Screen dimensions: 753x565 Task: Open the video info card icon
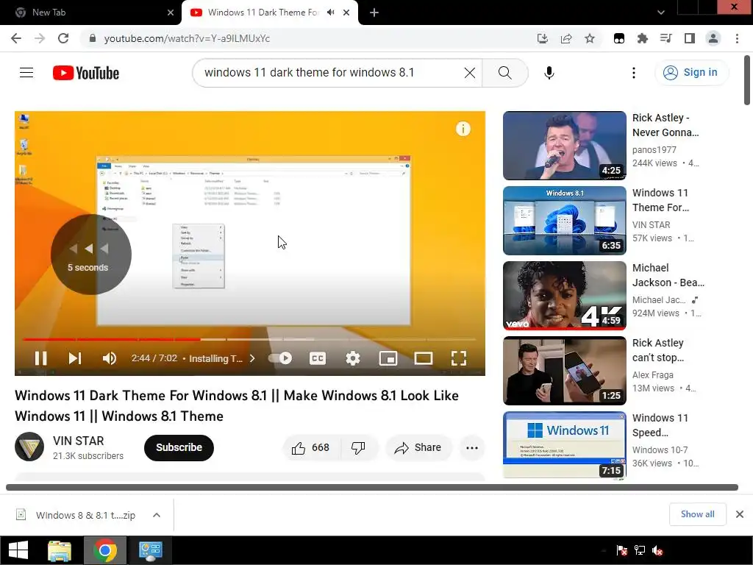point(463,129)
